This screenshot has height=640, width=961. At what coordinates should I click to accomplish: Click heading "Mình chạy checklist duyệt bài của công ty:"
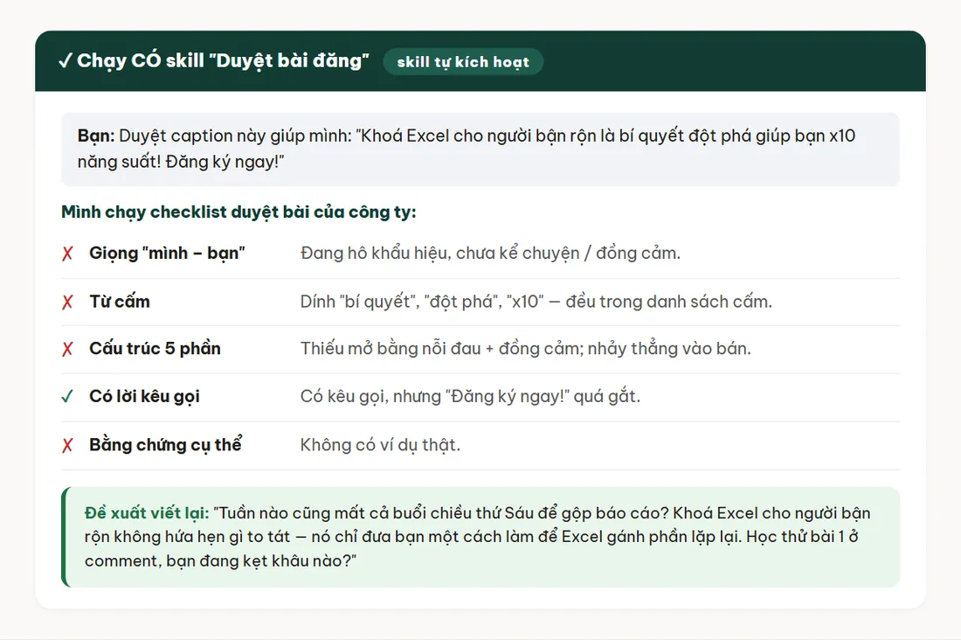239,212
